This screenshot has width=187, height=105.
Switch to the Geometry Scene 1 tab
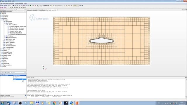32,10
